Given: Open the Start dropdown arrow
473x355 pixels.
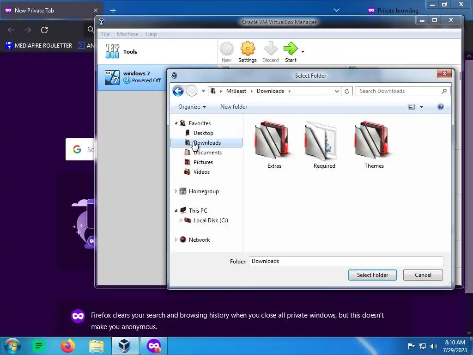Looking at the screenshot, I should click(303, 52).
